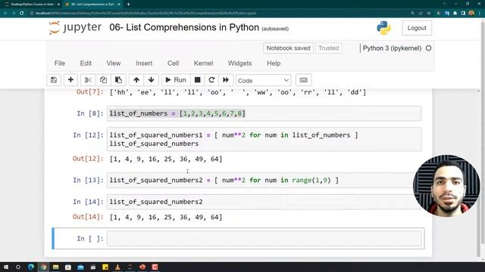Go back in the browser
This screenshot has width=485, height=272.
click(x=5, y=14)
